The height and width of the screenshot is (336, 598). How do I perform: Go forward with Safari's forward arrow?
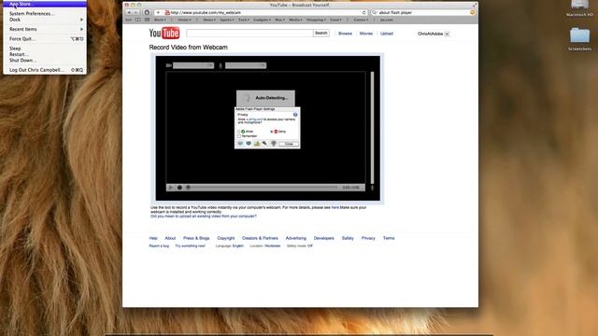coord(135,12)
